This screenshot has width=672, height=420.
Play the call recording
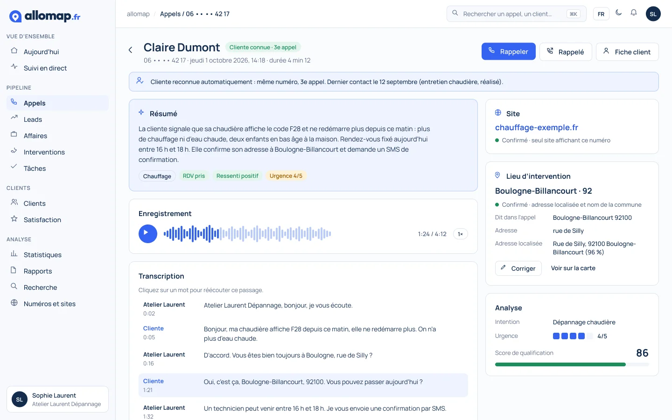pos(148,234)
